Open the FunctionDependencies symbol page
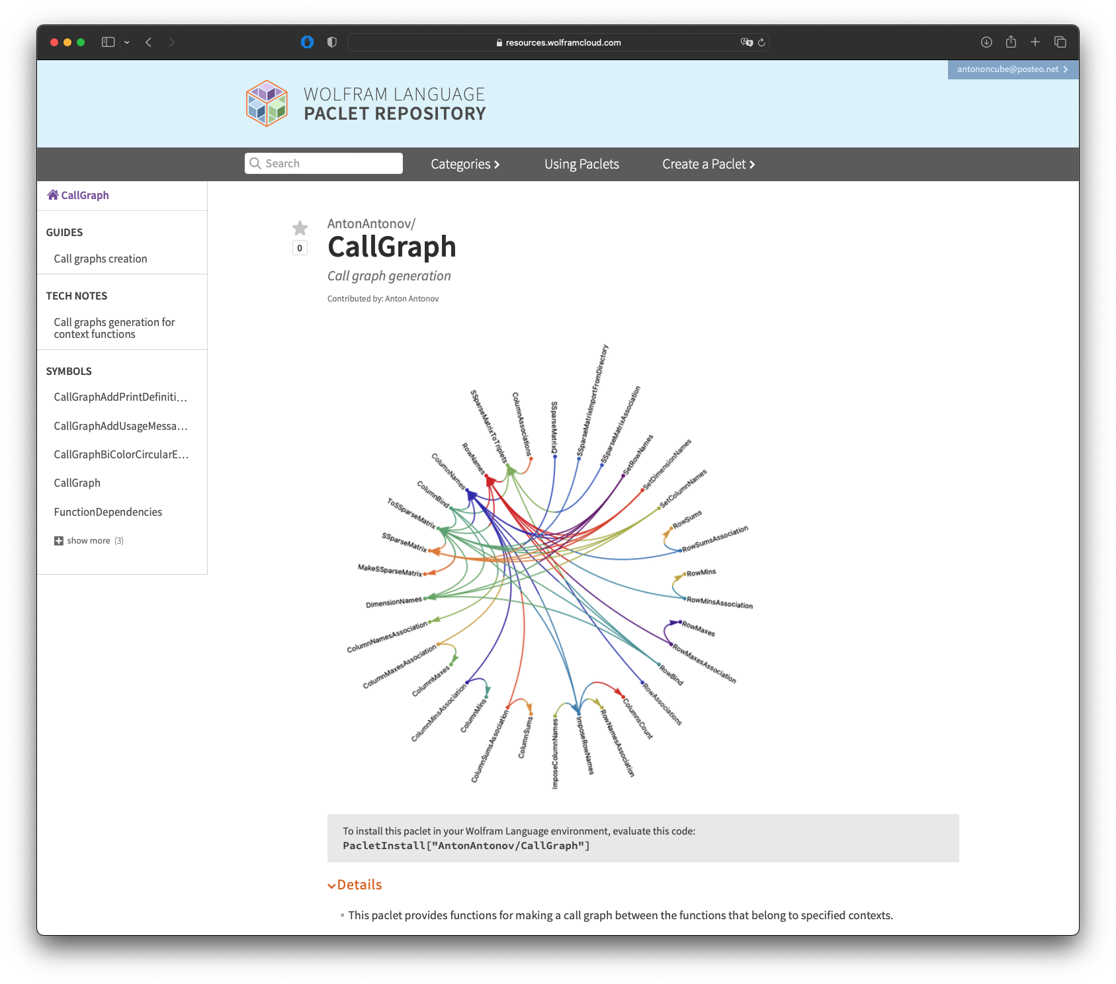 (x=108, y=512)
